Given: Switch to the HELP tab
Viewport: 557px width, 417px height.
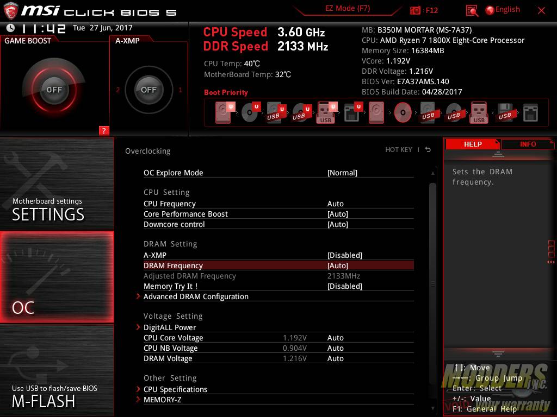Looking at the screenshot, I should pos(473,144).
